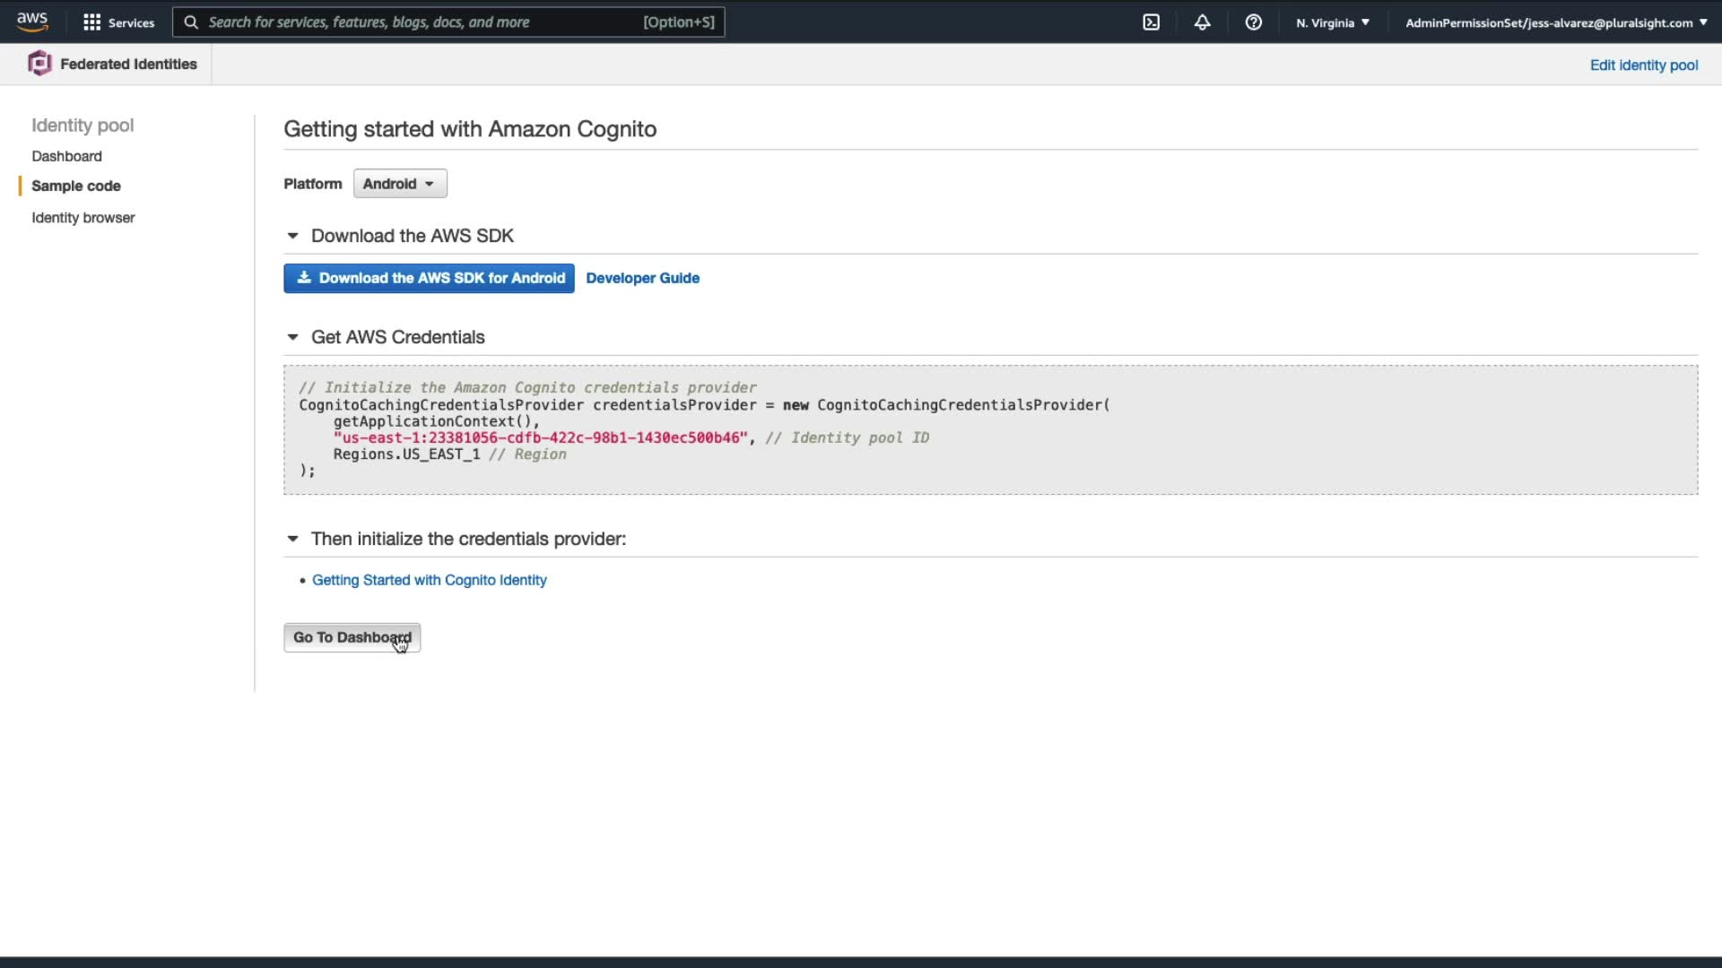
Task: Collapse the Then initialize the credentials provider section
Action: [x=292, y=539]
